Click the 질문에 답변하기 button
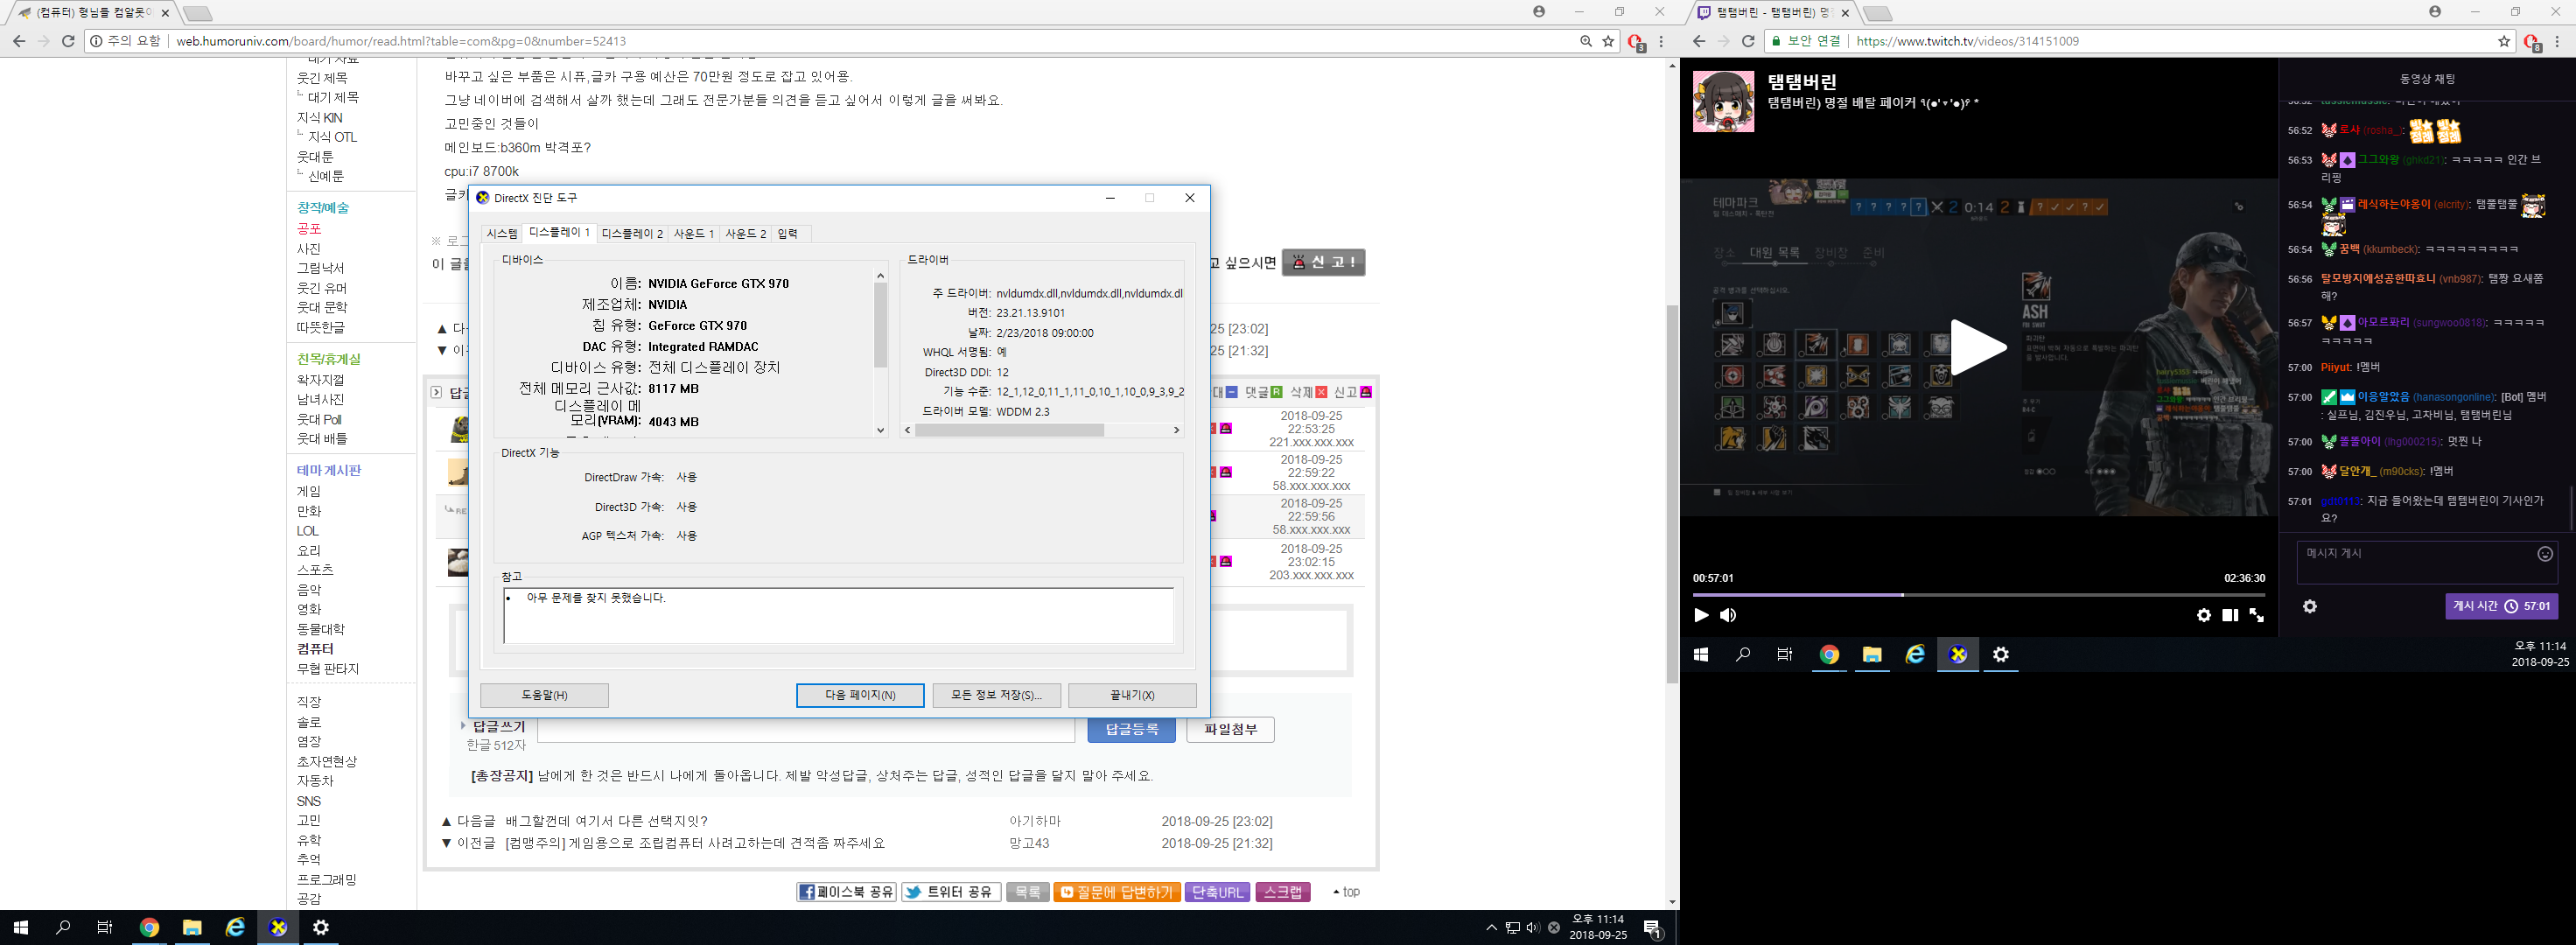 [x=1116, y=892]
